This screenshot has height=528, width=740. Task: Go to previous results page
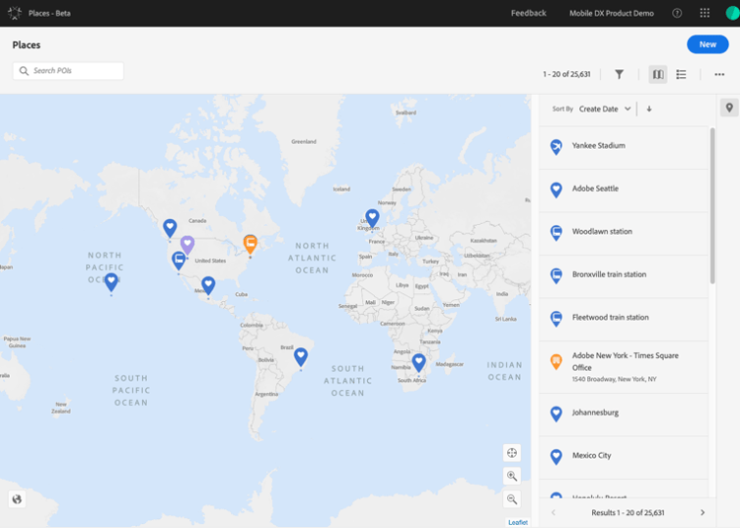[554, 512]
